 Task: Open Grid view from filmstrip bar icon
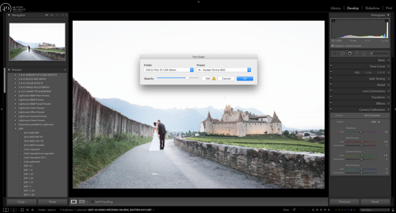coord(22,210)
